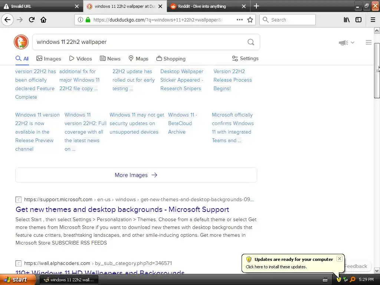The height and width of the screenshot is (285, 380).
Task: Close the Invalid URL tab
Action: pyautogui.click(x=77, y=6)
